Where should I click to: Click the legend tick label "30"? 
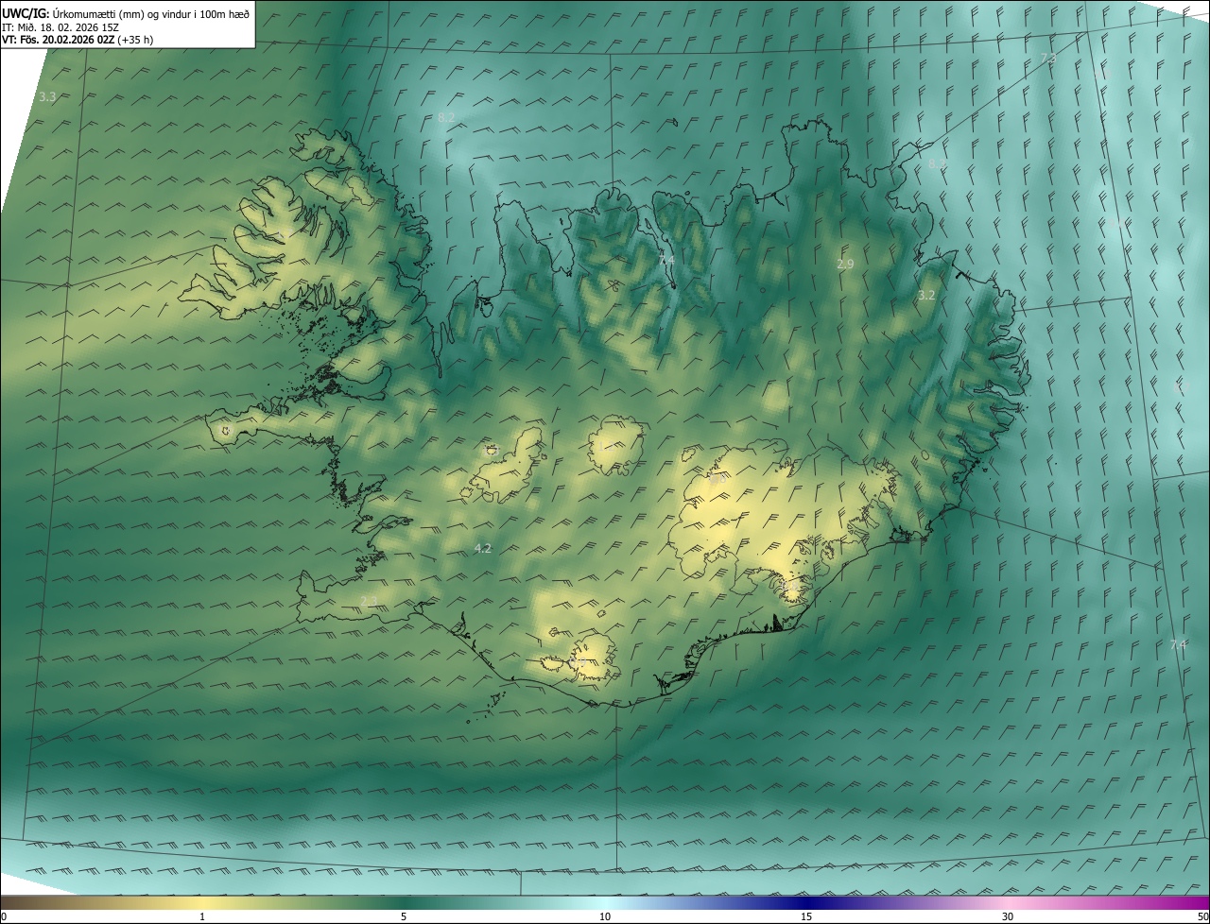1008,917
